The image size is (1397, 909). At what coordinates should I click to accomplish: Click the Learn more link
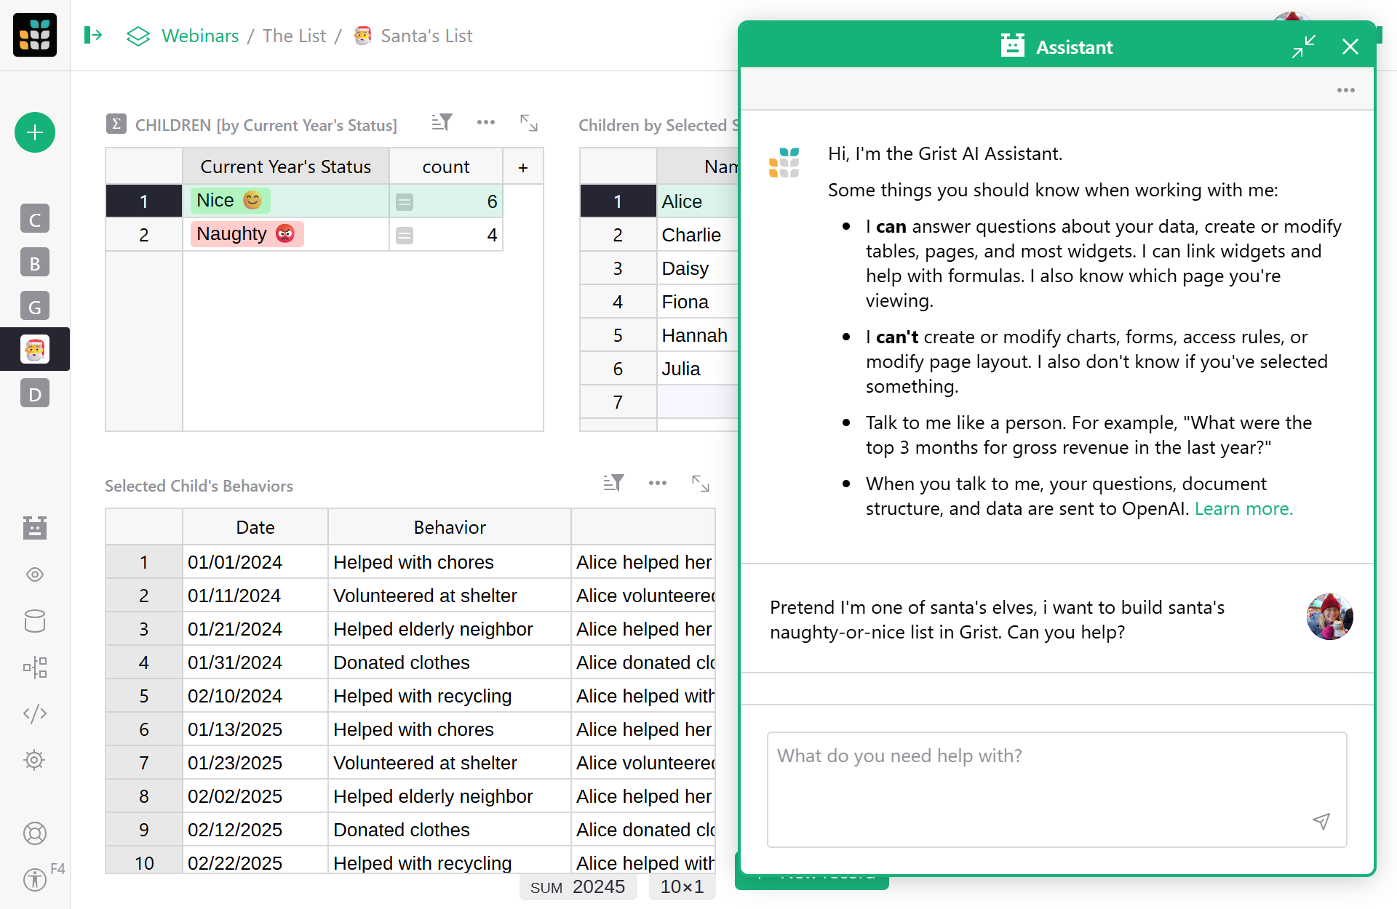click(1243, 508)
